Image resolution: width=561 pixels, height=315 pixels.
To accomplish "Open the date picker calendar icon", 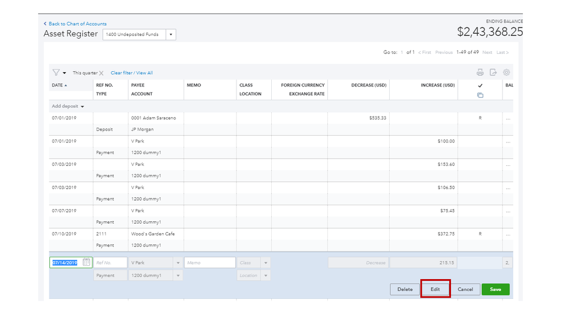I will point(86,262).
